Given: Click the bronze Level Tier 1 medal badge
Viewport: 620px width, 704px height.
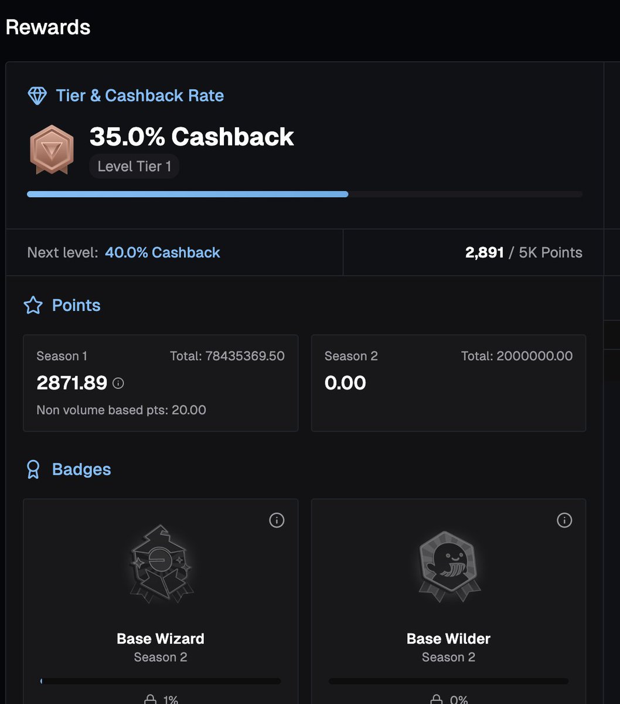Looking at the screenshot, I should click(x=52, y=149).
